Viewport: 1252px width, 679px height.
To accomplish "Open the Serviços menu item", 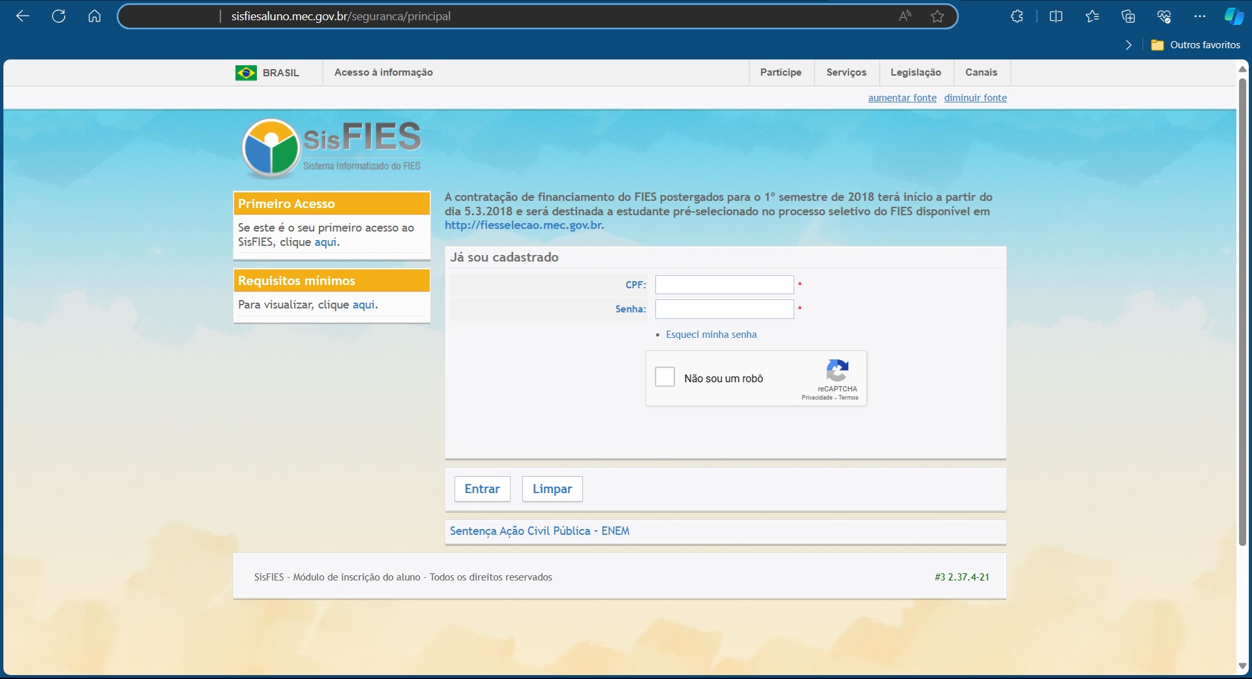I will coord(846,72).
